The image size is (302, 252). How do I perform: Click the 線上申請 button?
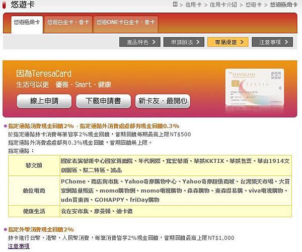pyautogui.click(x=44, y=101)
